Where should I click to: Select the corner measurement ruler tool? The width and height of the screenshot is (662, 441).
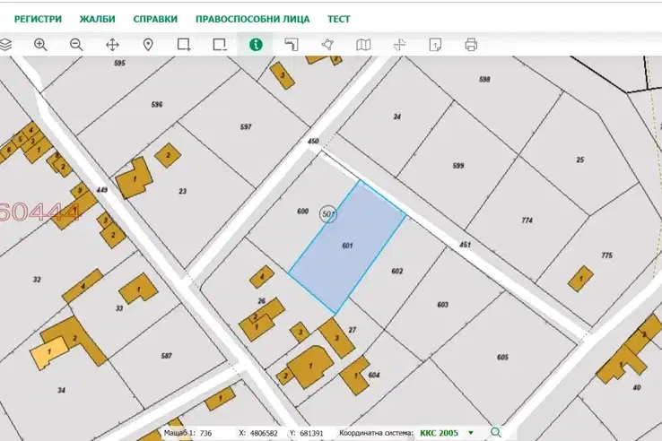(292, 44)
